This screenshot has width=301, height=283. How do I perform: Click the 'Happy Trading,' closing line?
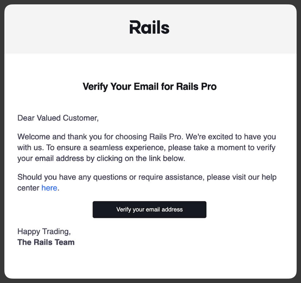pos(44,231)
